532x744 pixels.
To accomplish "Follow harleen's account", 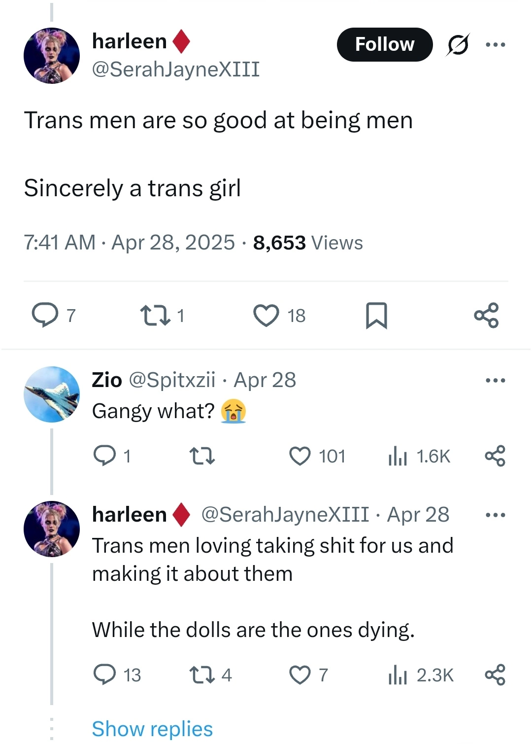I will (384, 45).
